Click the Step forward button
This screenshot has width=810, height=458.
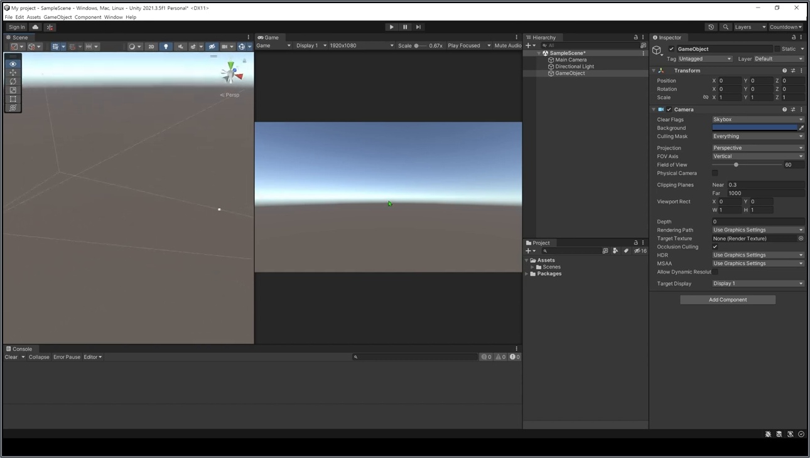click(418, 27)
